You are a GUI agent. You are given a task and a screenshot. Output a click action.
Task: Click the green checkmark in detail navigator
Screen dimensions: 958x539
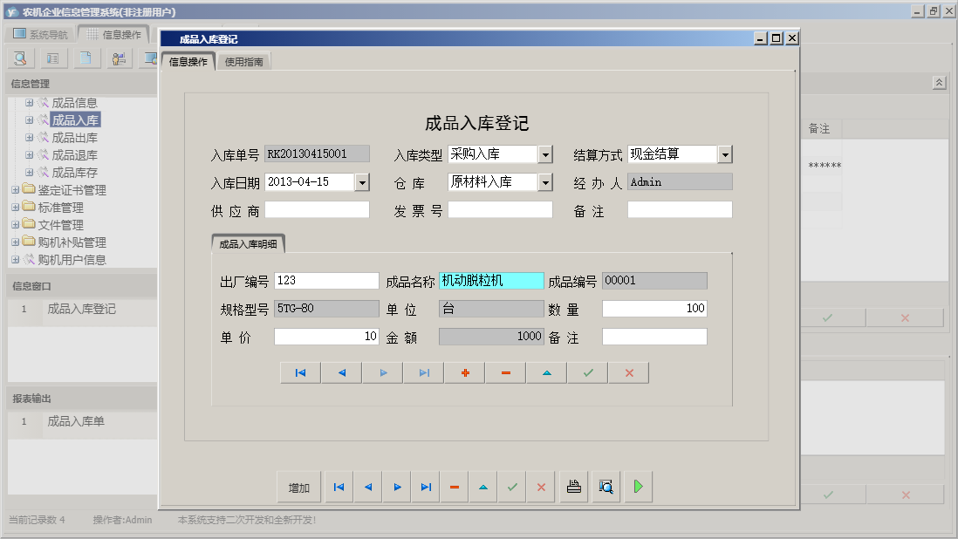pos(588,372)
